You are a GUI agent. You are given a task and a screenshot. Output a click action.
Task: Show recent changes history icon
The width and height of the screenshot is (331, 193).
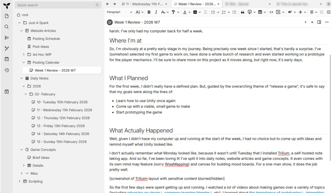tap(7, 70)
